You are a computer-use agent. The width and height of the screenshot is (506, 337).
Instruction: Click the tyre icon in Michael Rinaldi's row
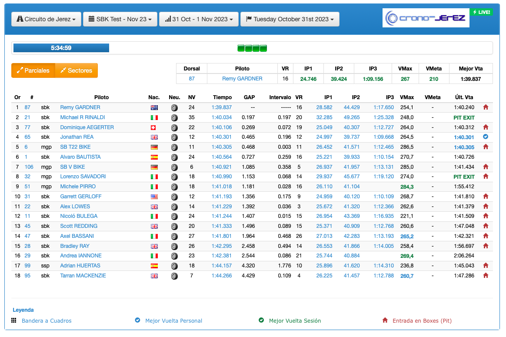click(x=174, y=117)
